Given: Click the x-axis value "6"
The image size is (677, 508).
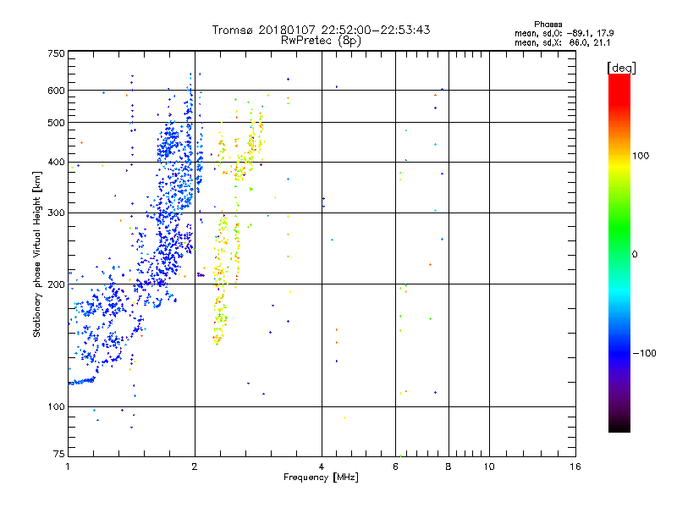Looking at the screenshot, I should pos(395,467).
